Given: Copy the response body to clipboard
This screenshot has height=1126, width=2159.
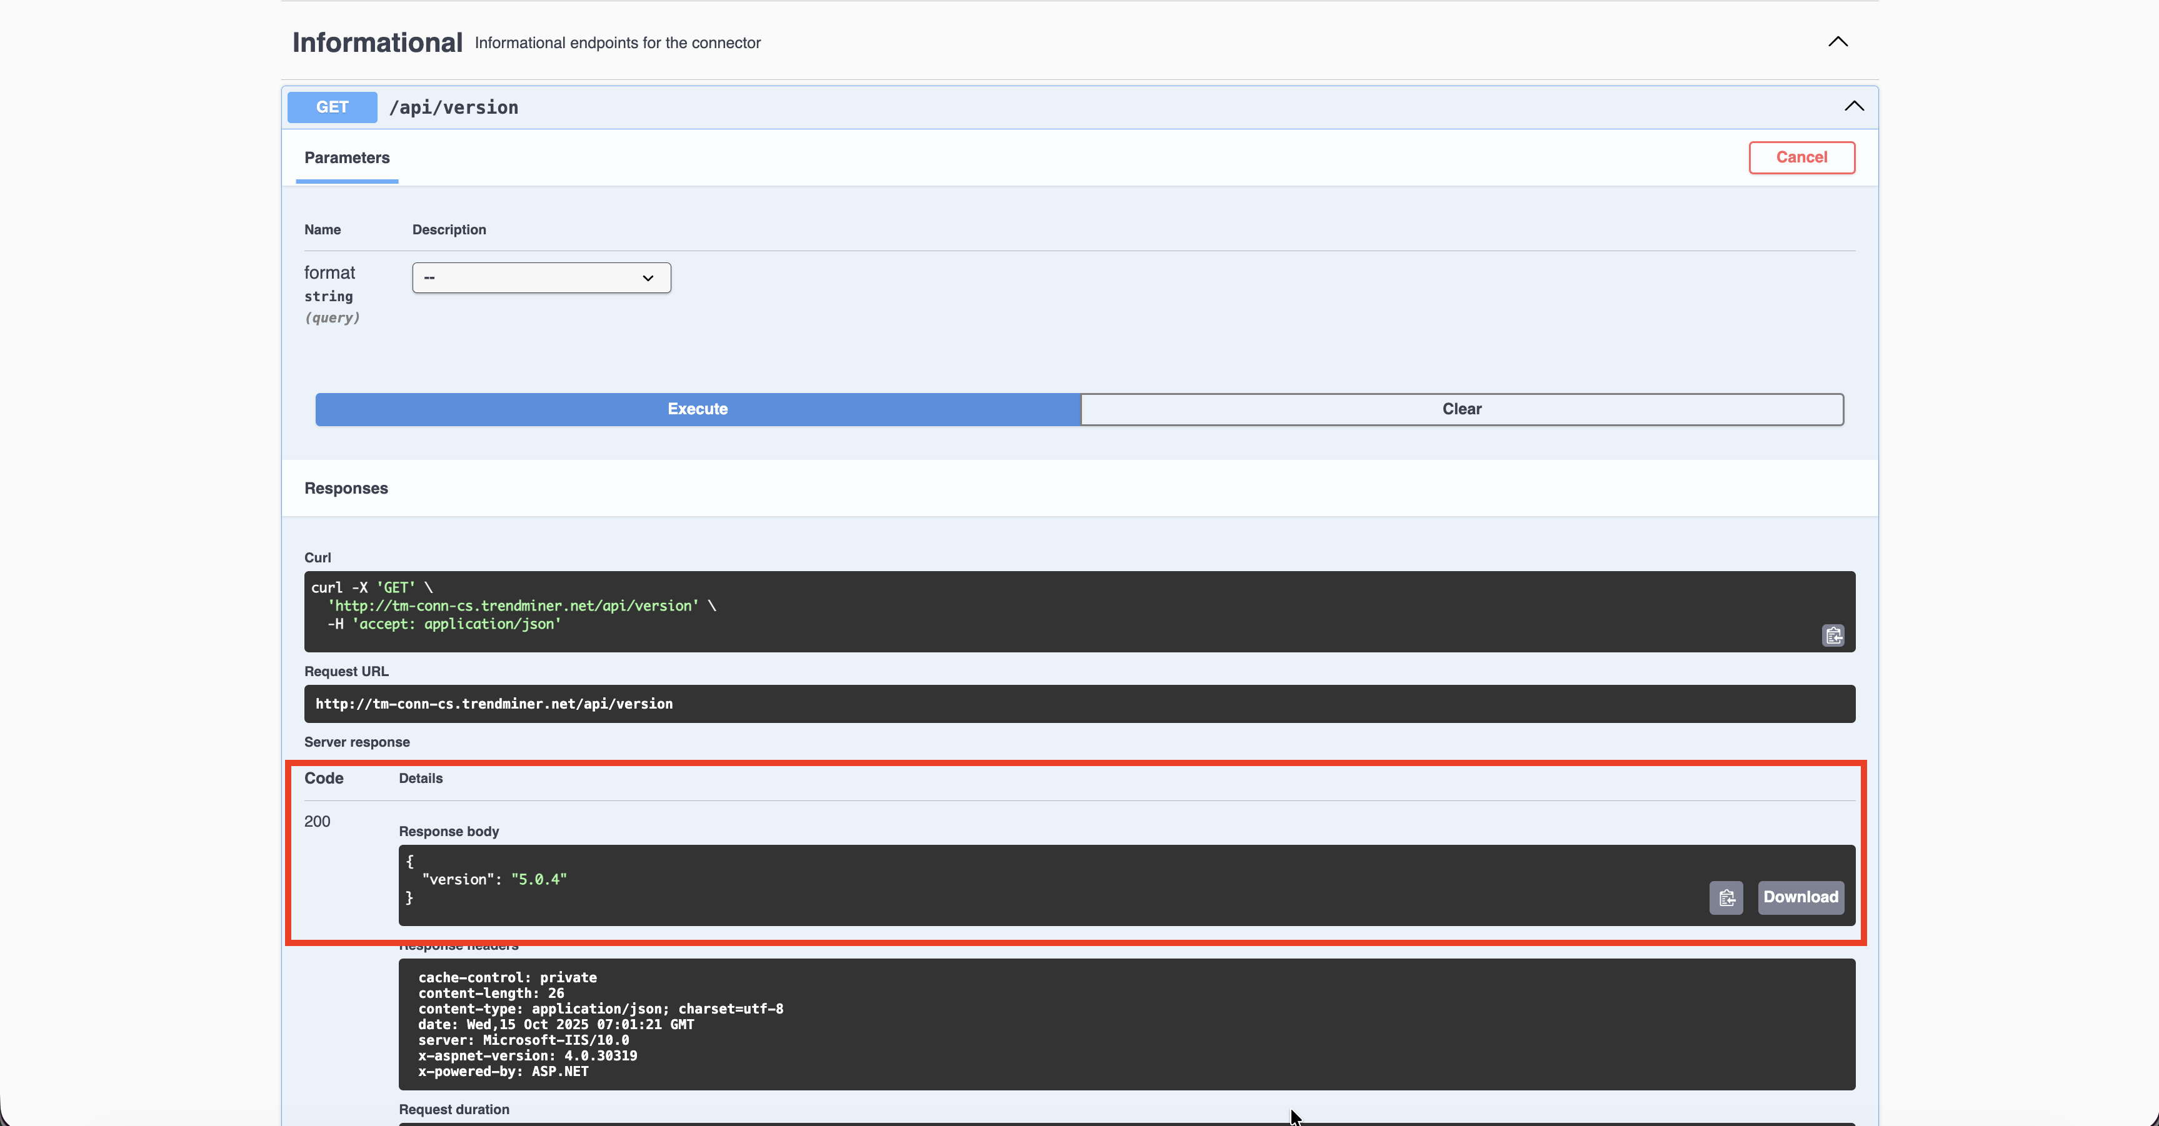Looking at the screenshot, I should pos(1726,898).
